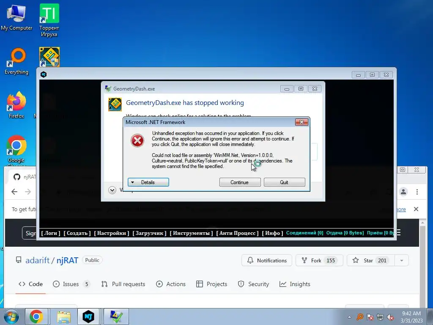Screen dimensions: 433x325
Task: Open Инфо menu in njRAT
Action: point(273,233)
